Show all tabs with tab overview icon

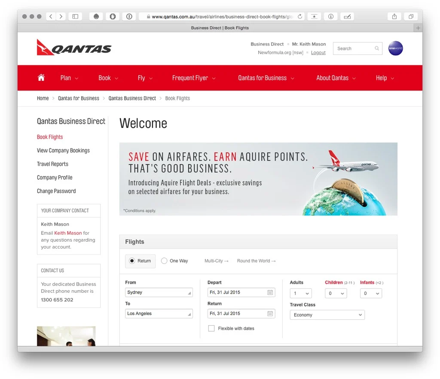(411, 17)
